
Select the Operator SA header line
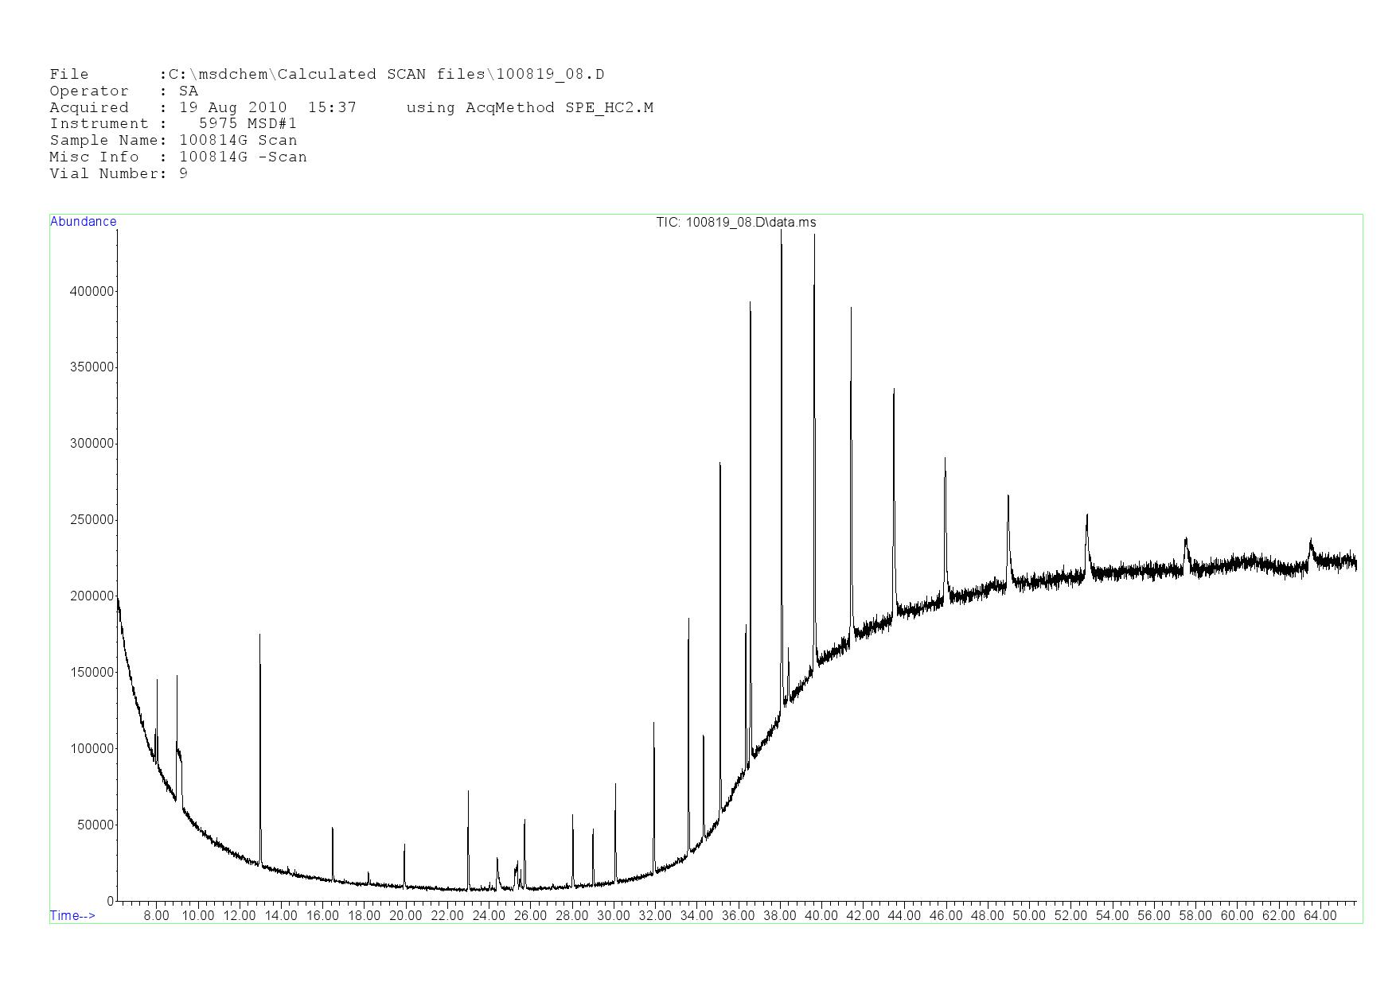point(123,91)
